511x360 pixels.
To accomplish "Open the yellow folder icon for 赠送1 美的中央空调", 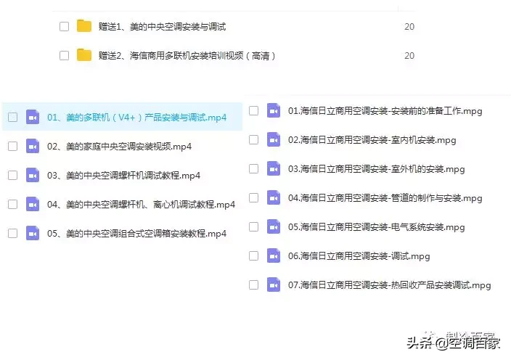I will (83, 26).
